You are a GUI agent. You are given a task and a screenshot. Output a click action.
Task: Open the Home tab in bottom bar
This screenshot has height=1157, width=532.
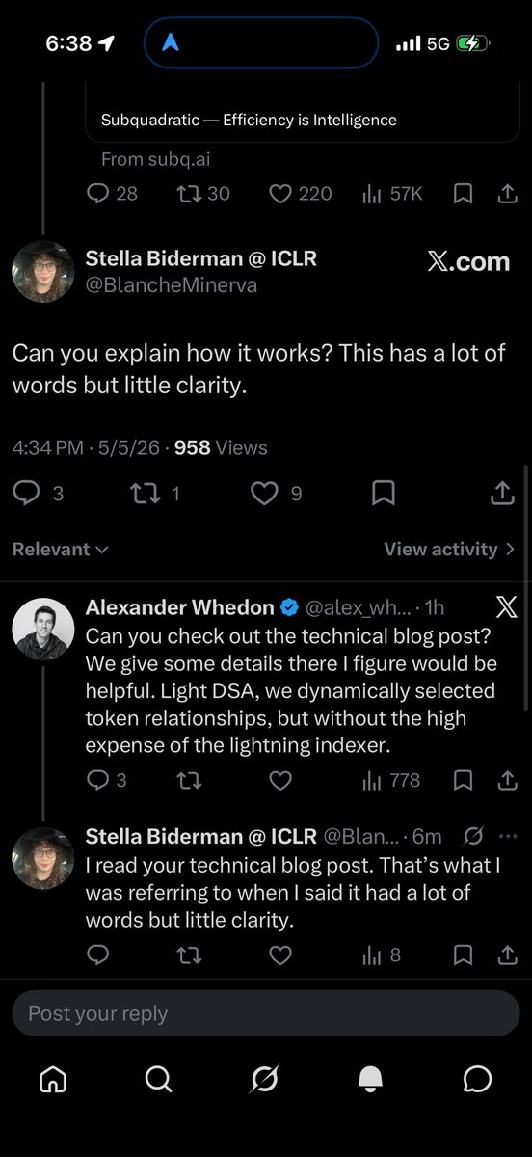[53, 1079]
